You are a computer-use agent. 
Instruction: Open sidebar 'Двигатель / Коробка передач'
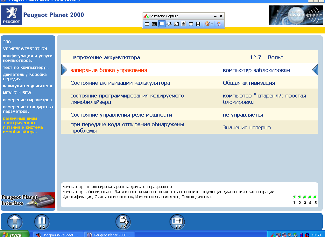(25, 77)
